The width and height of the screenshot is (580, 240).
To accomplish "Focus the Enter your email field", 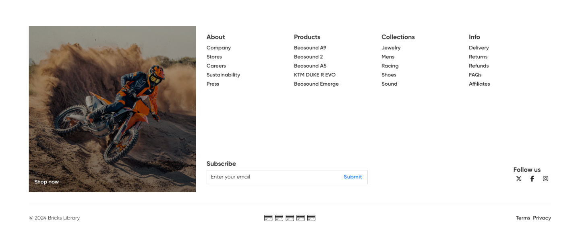I will (274, 177).
